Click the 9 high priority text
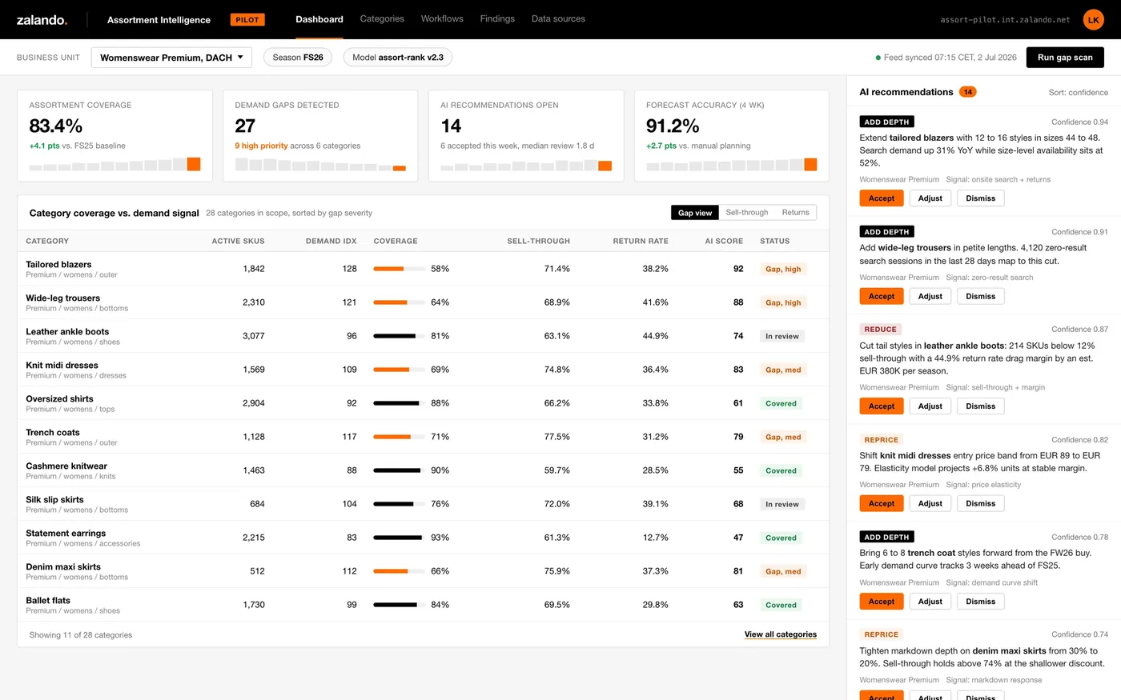This screenshot has width=1121, height=700. [x=261, y=146]
